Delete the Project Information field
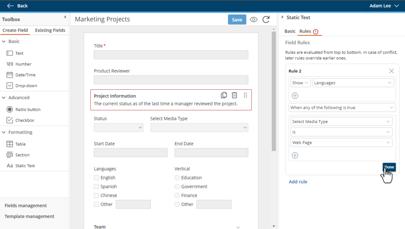This screenshot has width=405, height=229. click(x=234, y=95)
